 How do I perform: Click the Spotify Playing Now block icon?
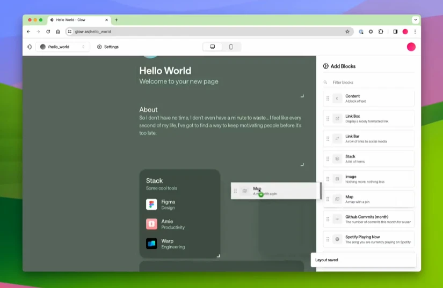tap(337, 239)
